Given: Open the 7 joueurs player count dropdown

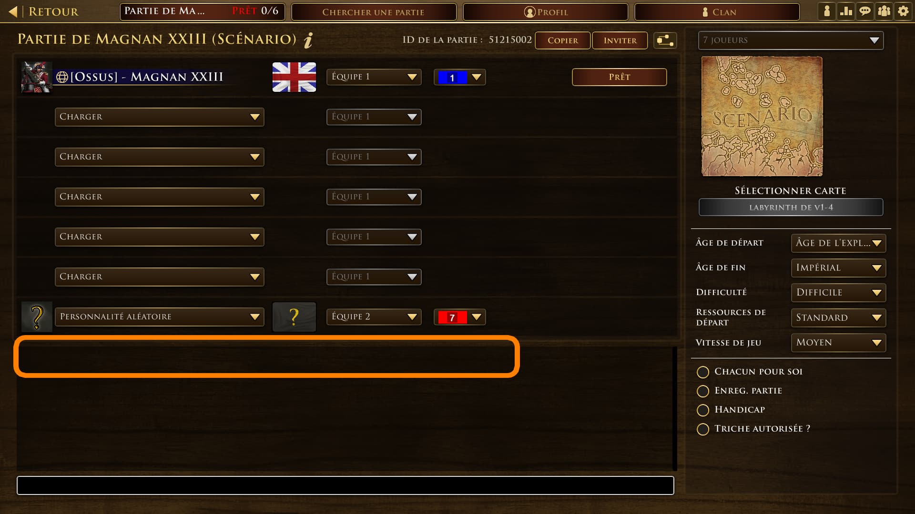Looking at the screenshot, I should click(x=791, y=40).
